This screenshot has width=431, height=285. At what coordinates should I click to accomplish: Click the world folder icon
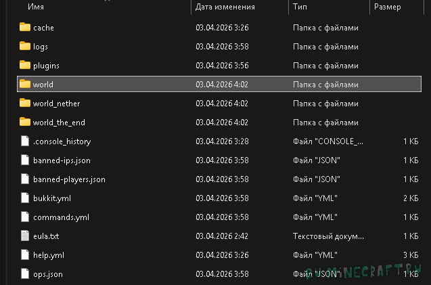25,84
